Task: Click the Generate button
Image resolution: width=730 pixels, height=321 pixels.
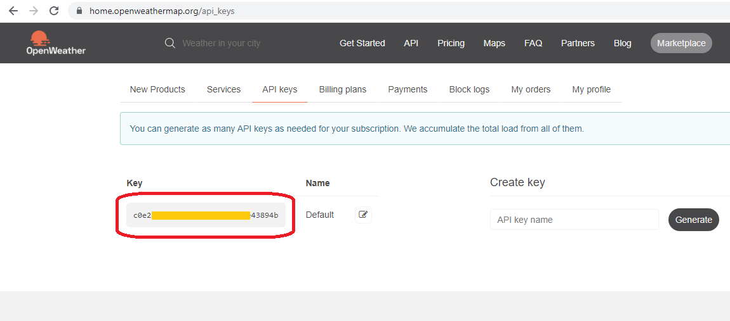Action: click(x=694, y=220)
